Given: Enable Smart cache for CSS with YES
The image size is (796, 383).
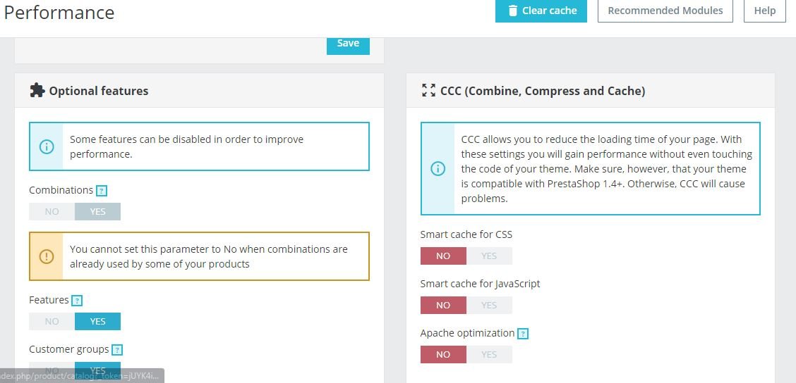Looking at the screenshot, I should [x=489, y=256].
